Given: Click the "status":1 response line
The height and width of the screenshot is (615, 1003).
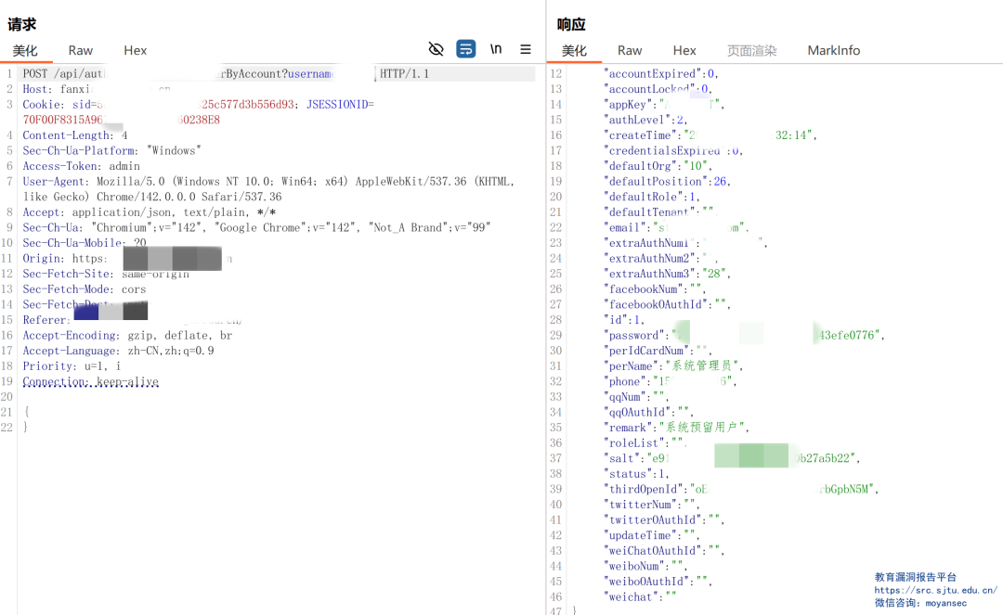Looking at the screenshot, I should click(636, 474).
